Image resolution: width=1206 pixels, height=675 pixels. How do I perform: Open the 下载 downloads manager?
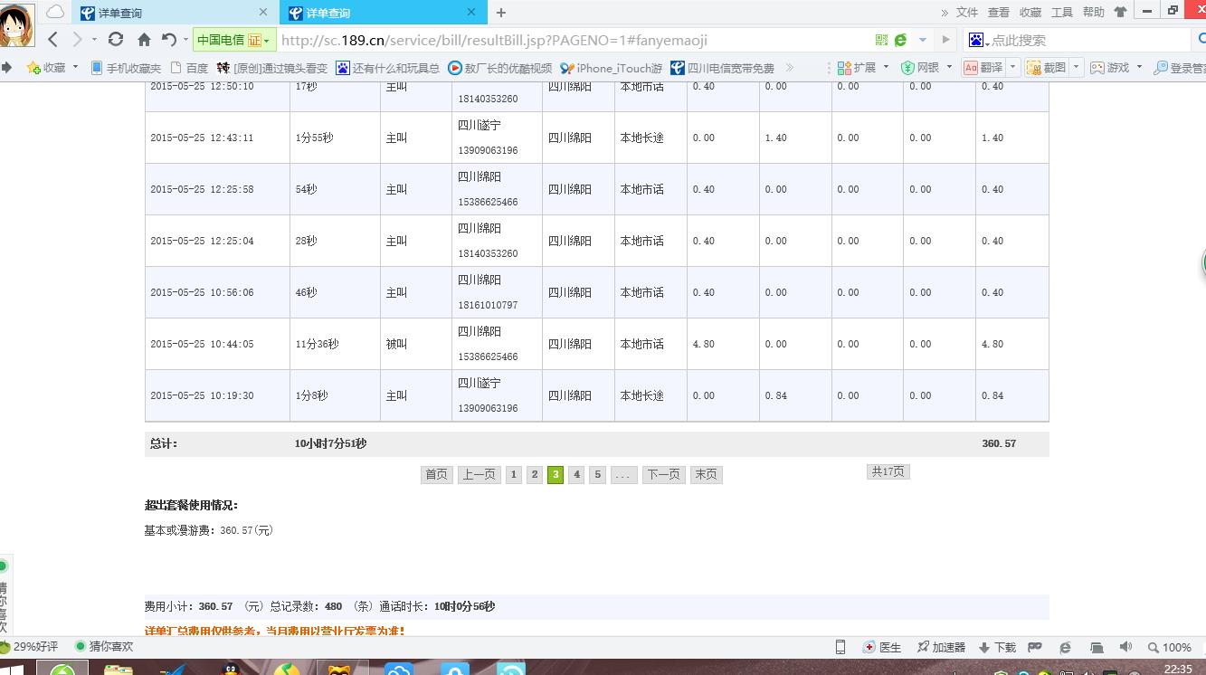click(997, 647)
